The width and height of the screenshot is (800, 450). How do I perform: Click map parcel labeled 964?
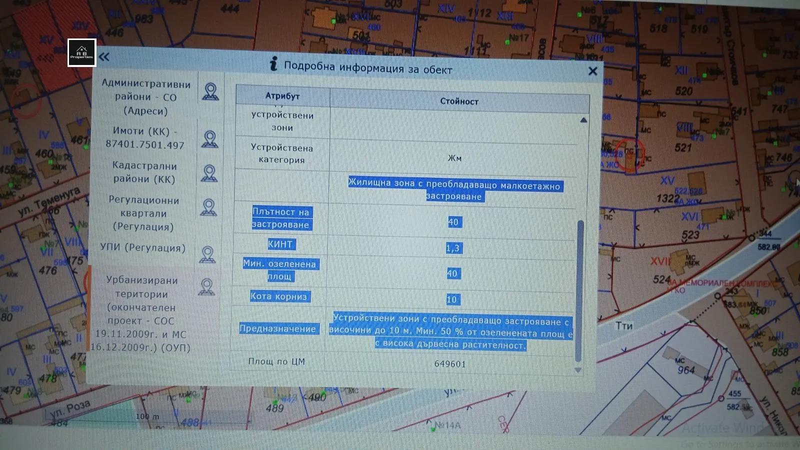pos(686,370)
